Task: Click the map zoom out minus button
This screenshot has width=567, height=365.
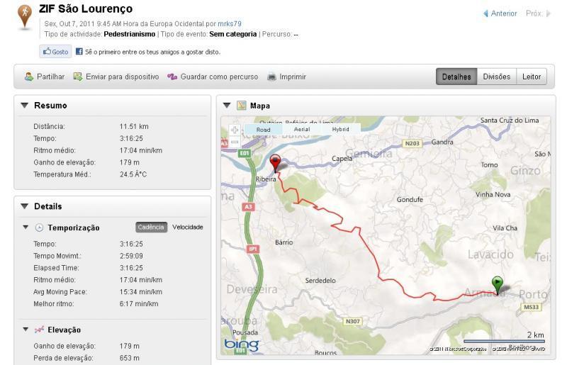Action: pyautogui.click(x=235, y=142)
